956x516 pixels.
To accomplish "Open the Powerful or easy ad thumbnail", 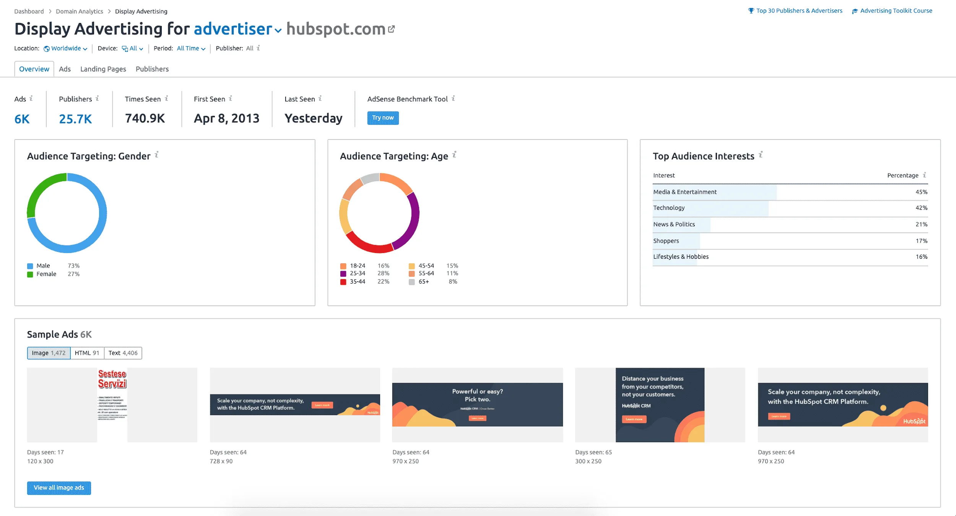I will click(x=478, y=405).
